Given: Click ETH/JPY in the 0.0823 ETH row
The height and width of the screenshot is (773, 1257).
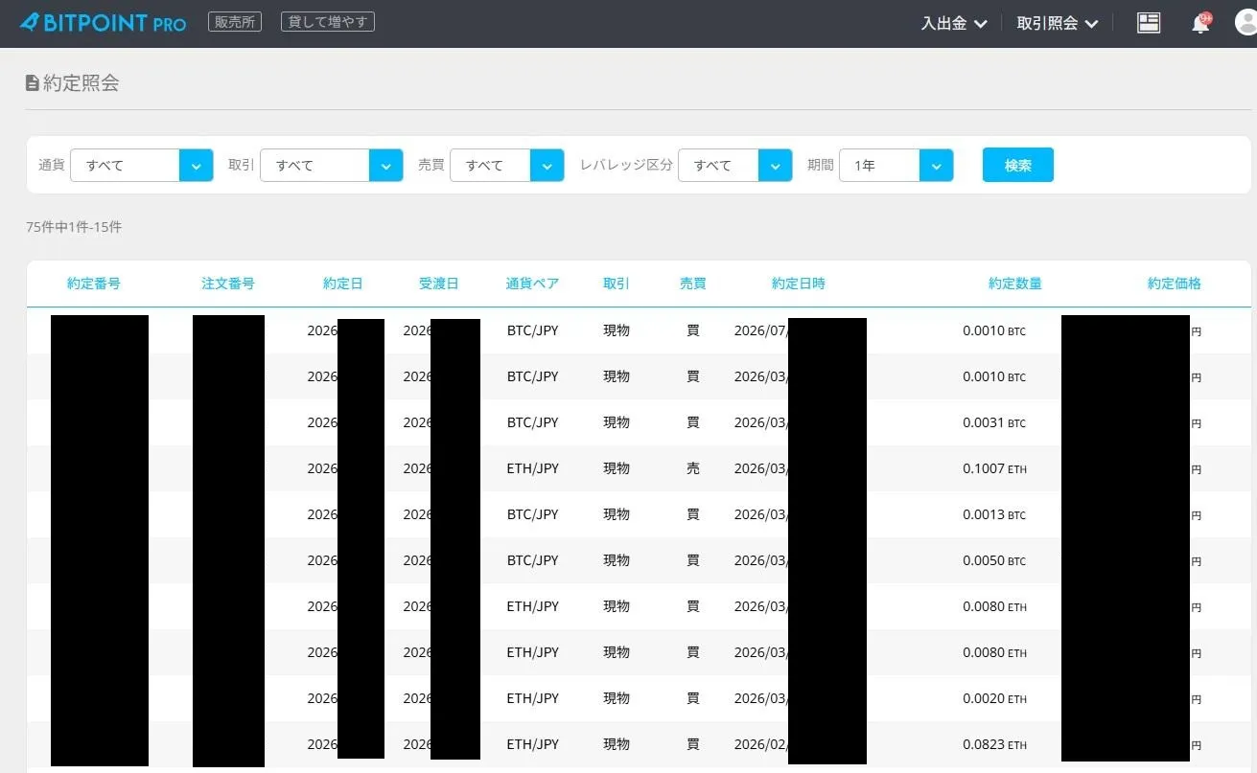Looking at the screenshot, I should pos(532,744).
